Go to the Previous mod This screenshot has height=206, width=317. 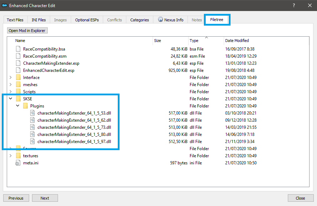(x=16, y=198)
